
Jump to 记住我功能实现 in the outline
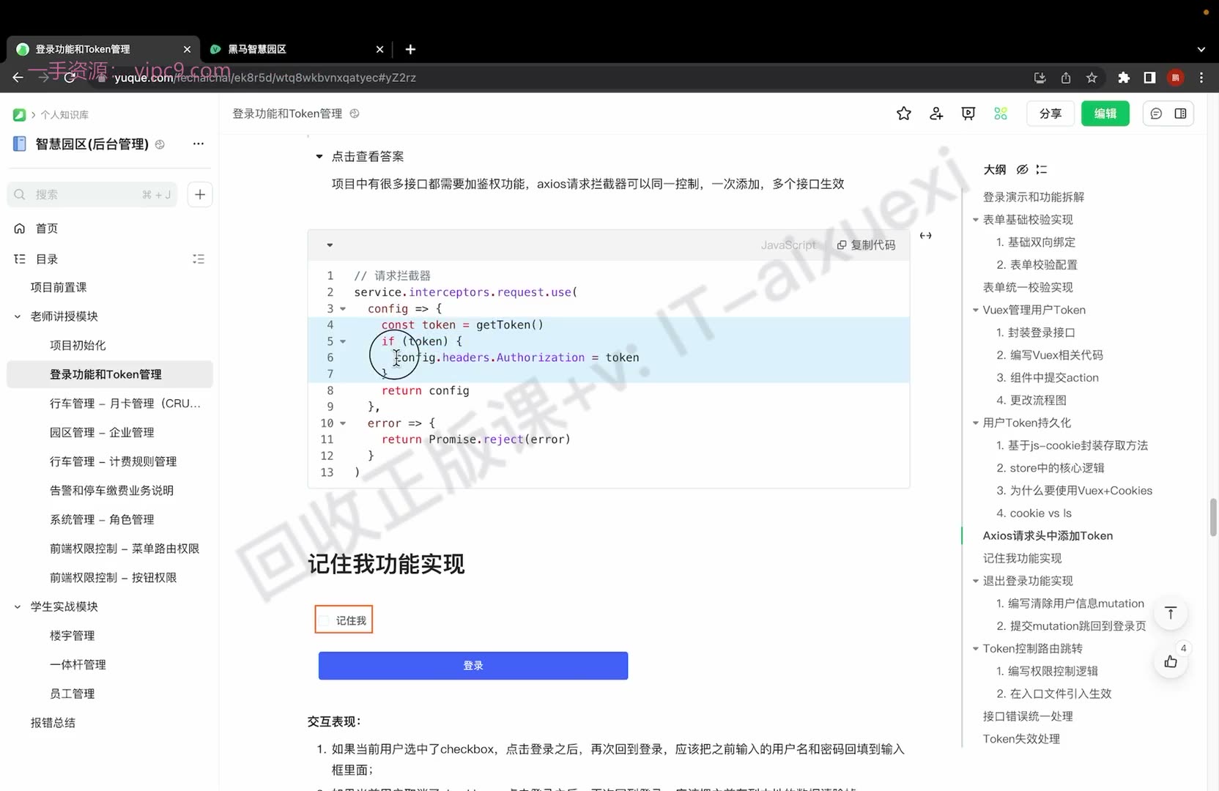tap(1022, 558)
